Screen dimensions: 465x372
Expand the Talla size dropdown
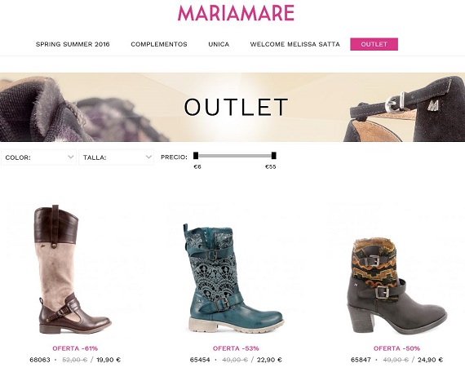pyautogui.click(x=116, y=157)
